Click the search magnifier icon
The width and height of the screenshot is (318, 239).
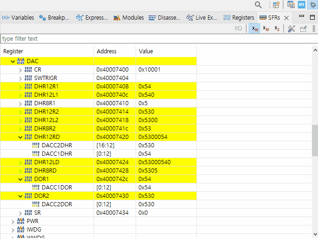(258, 5)
